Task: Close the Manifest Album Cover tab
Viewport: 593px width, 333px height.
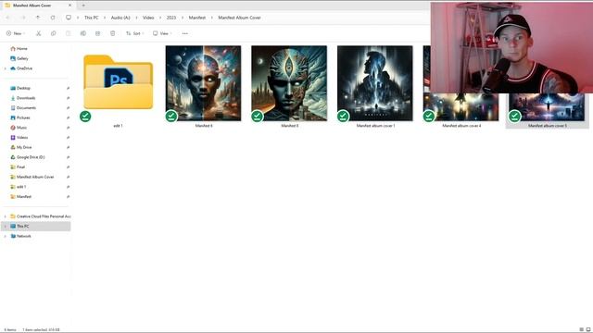Action: pyautogui.click(x=70, y=6)
